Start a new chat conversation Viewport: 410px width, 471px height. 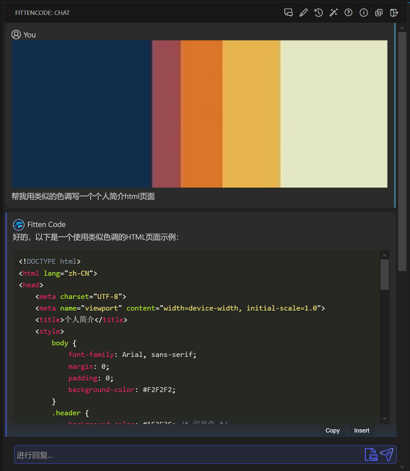[288, 13]
